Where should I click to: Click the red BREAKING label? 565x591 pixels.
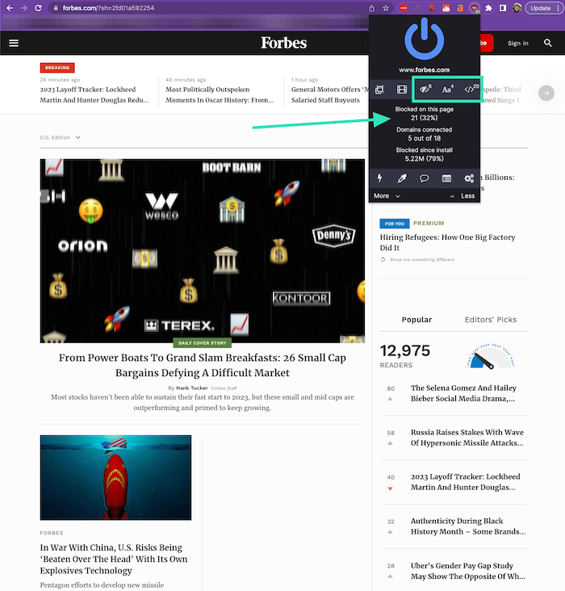point(57,68)
